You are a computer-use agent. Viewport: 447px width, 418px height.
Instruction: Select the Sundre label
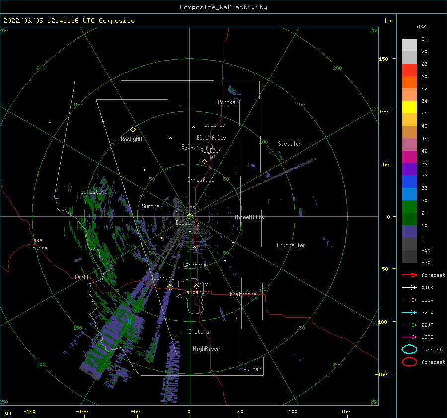pos(150,206)
